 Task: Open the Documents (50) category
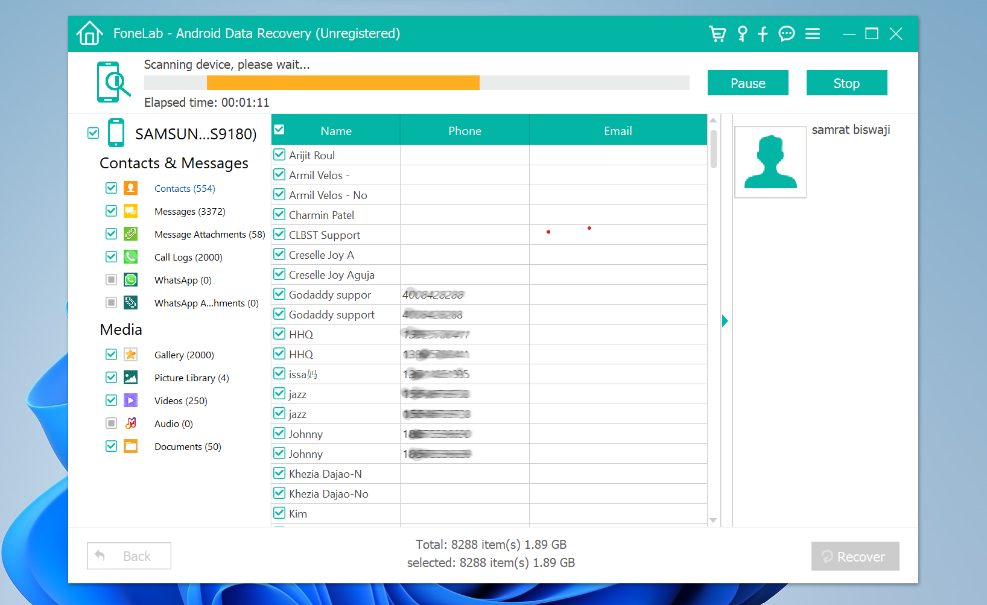coord(188,446)
